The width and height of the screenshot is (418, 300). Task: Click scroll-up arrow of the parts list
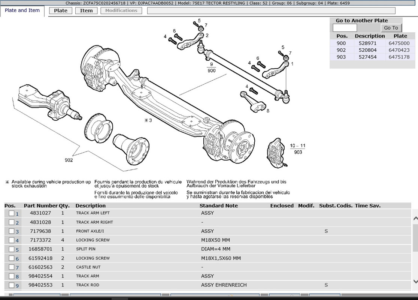pyautogui.click(x=415, y=219)
